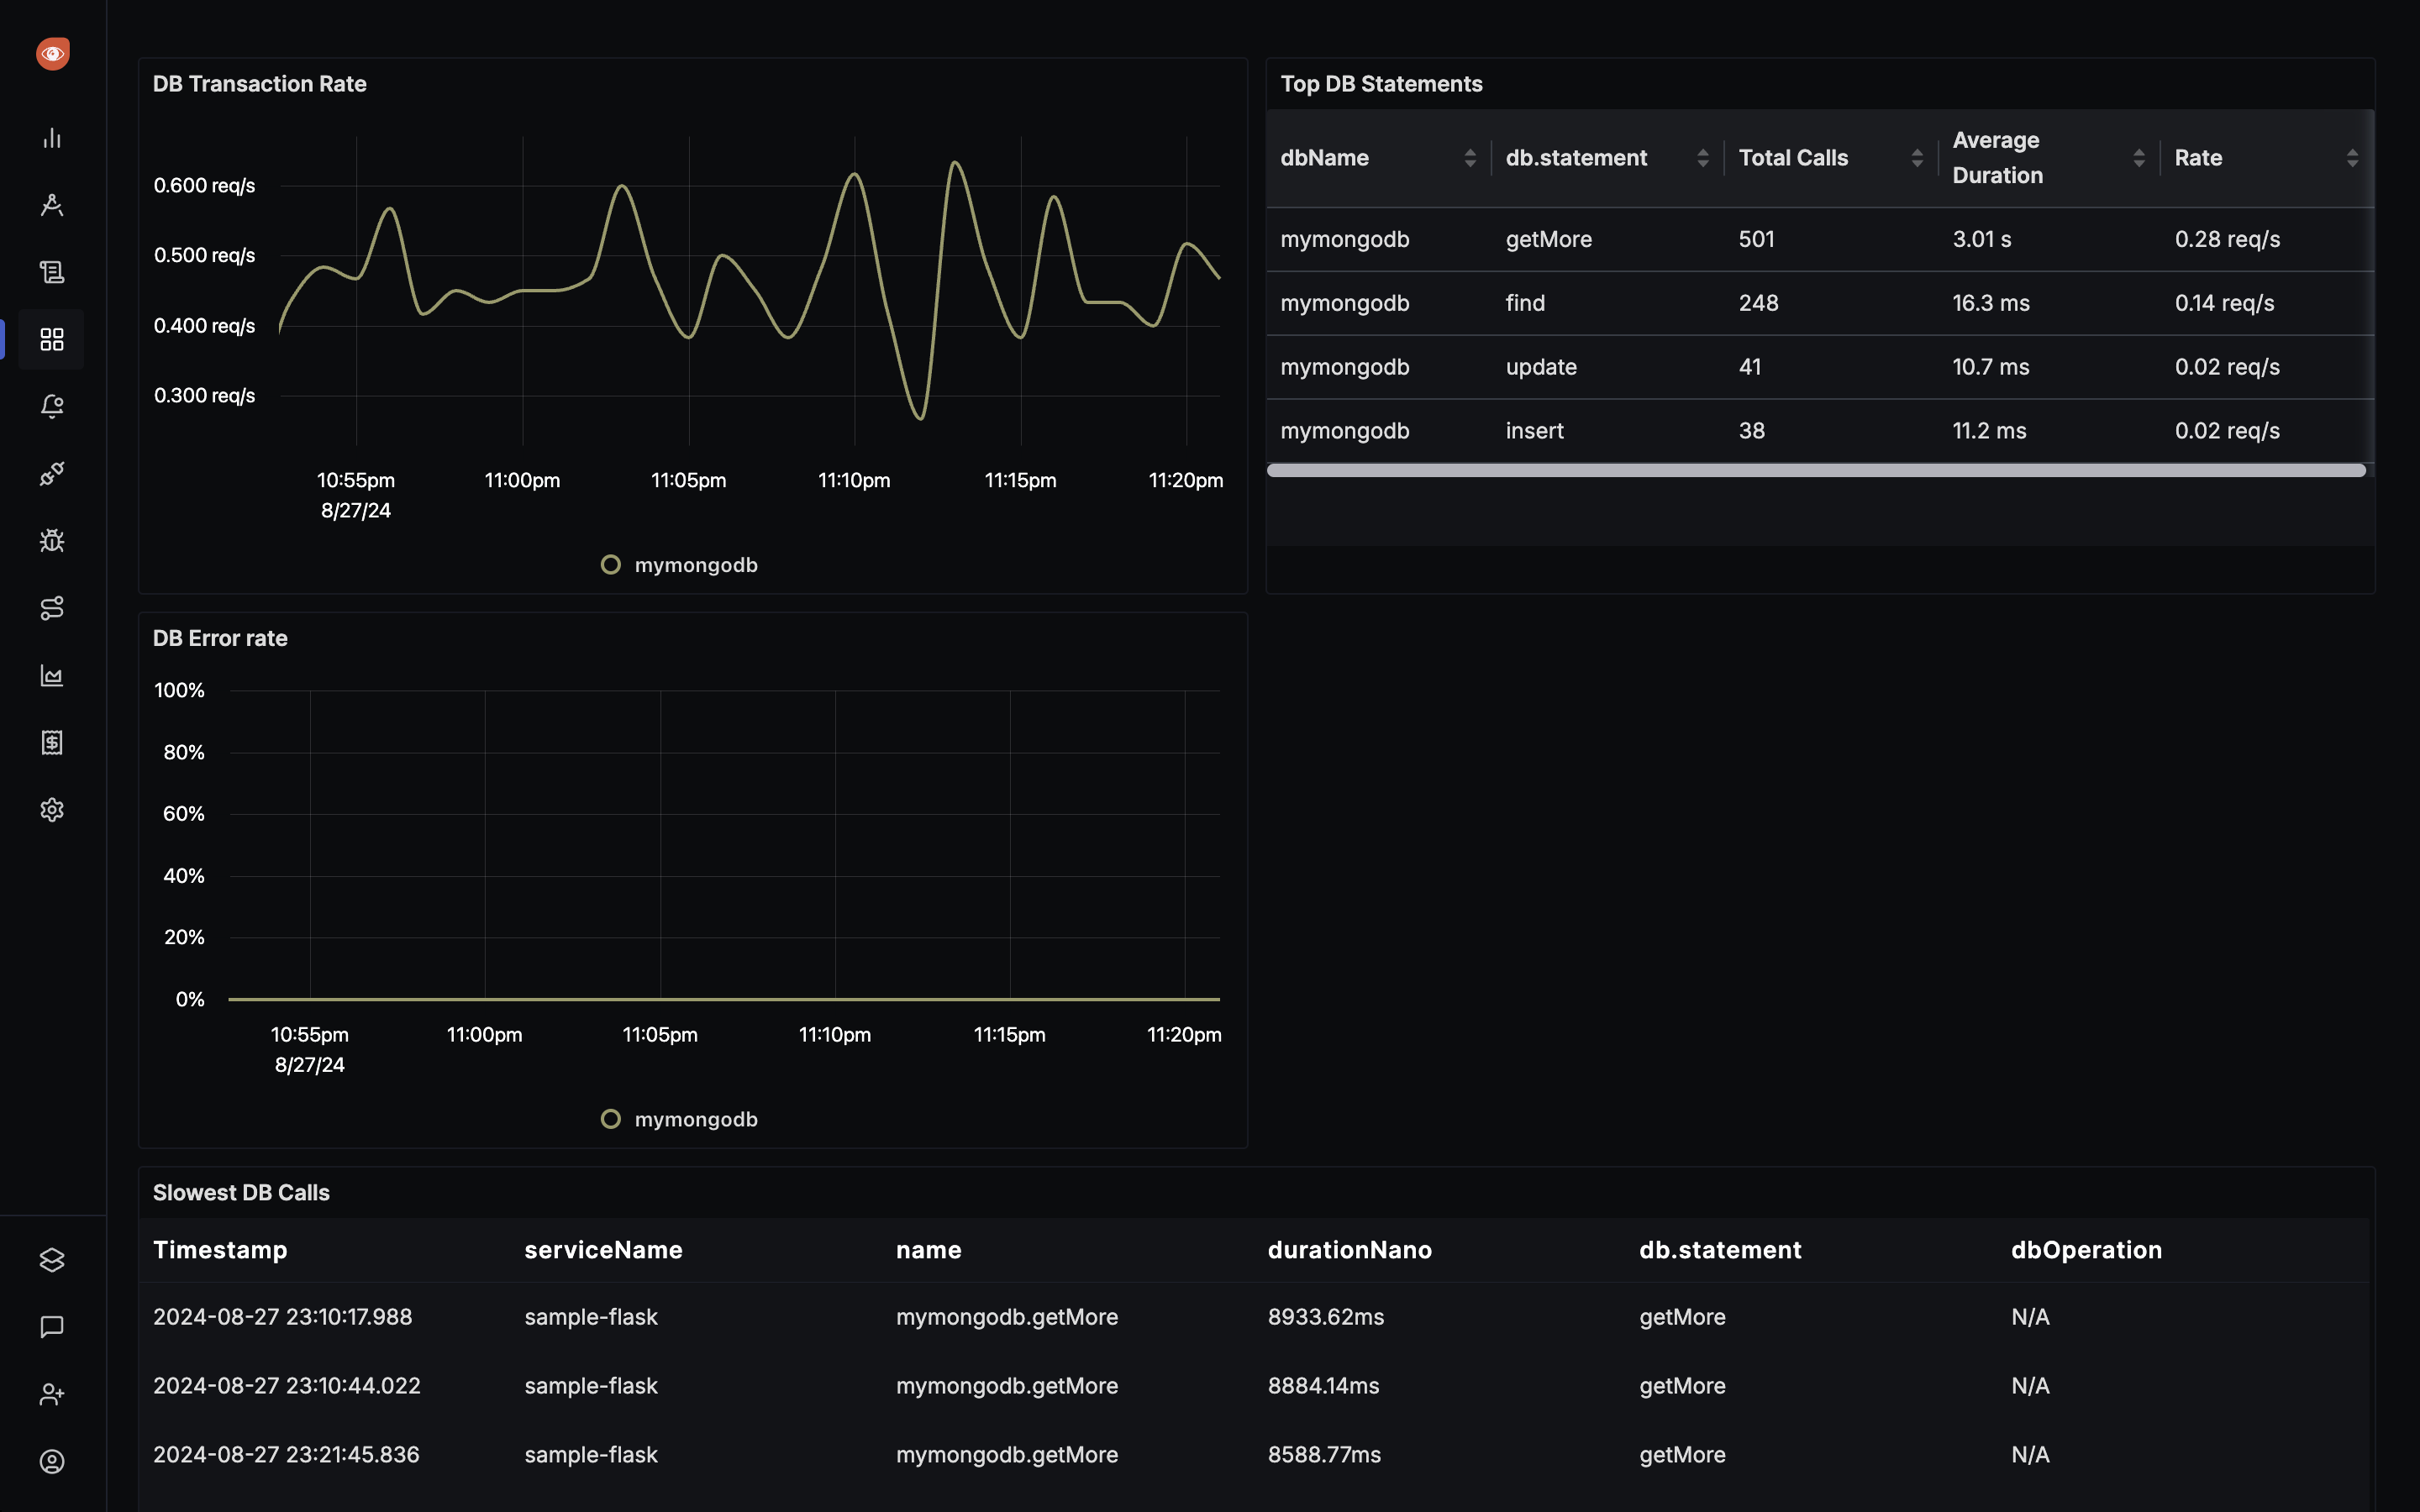Open Services bar-chart icon in sidebar
Viewport: 2420px width, 1512px height.
coord(52,138)
